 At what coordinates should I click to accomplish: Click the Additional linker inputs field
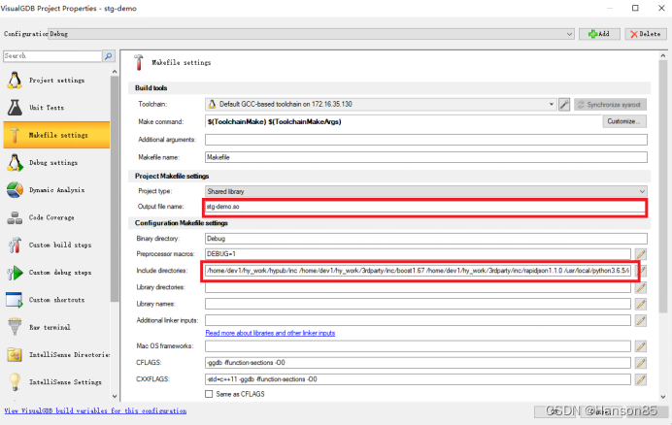[x=418, y=320]
